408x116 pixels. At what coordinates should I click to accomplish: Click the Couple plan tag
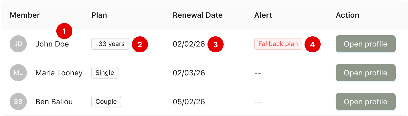click(106, 102)
